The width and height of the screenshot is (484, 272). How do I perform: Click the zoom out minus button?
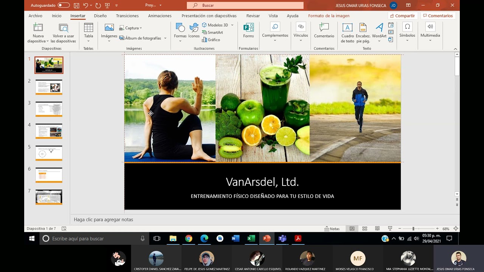[x=400, y=229]
